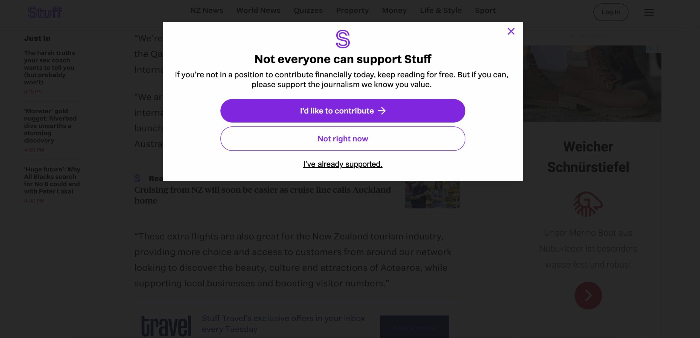Viewport: 700px width, 338px height.
Task: Open the hamburger menu
Action: (x=649, y=12)
